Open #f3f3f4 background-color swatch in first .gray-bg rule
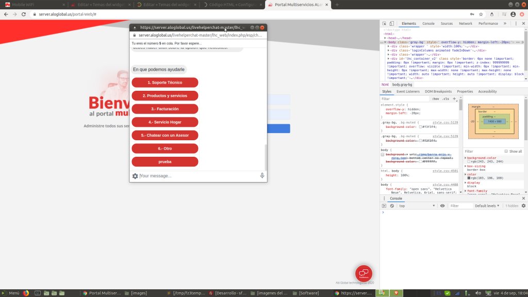The width and height of the screenshot is (528, 297). tap(420, 127)
